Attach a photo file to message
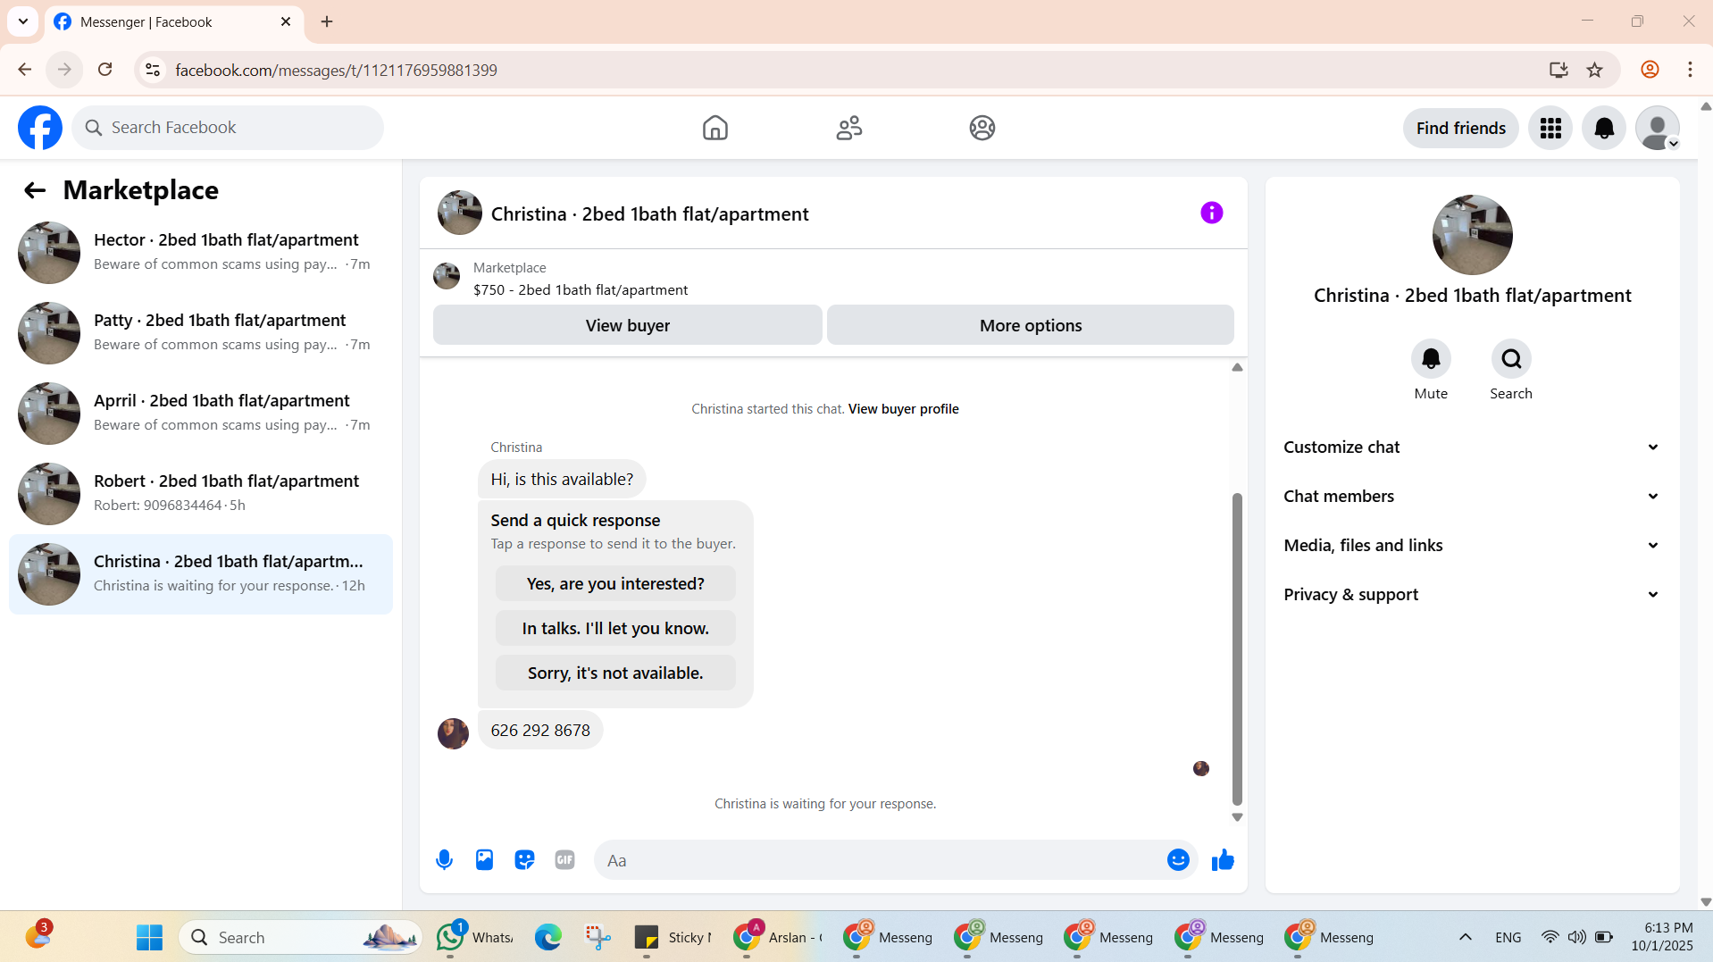This screenshot has width=1713, height=962. (x=484, y=860)
